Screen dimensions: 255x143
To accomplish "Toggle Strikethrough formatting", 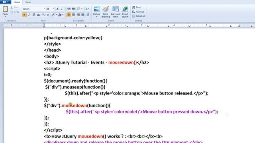I will (38, 15).
